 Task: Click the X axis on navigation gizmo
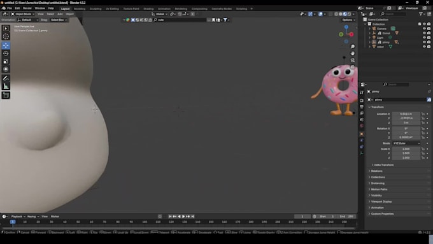351,34
